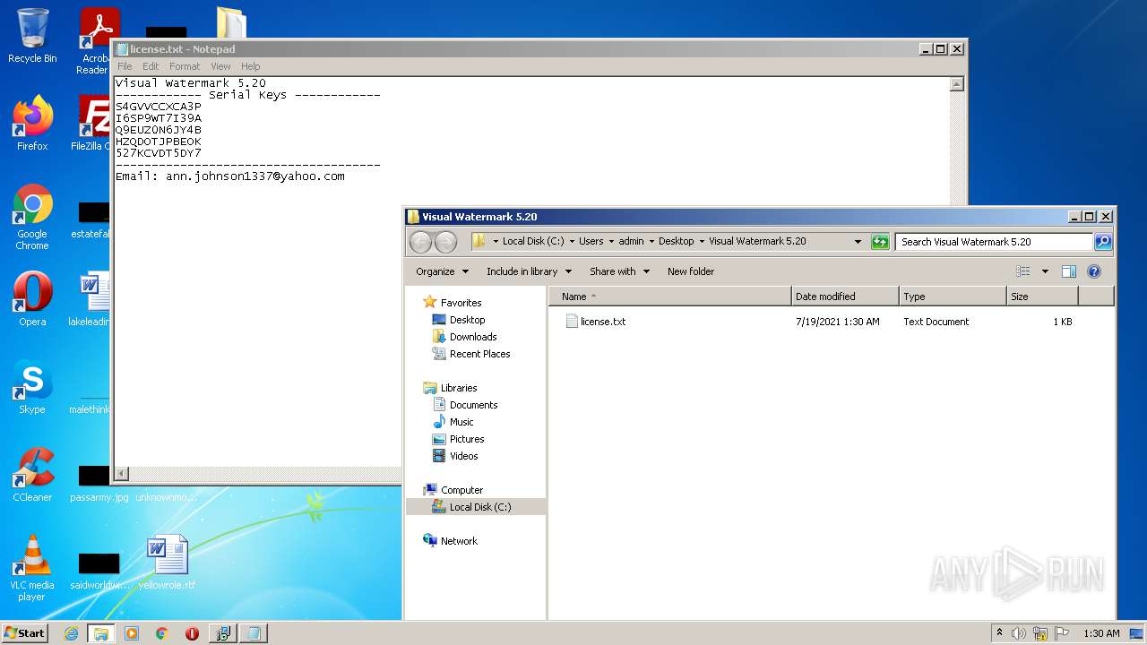Click the 1:30 AM taskbar clock

coord(1101,633)
